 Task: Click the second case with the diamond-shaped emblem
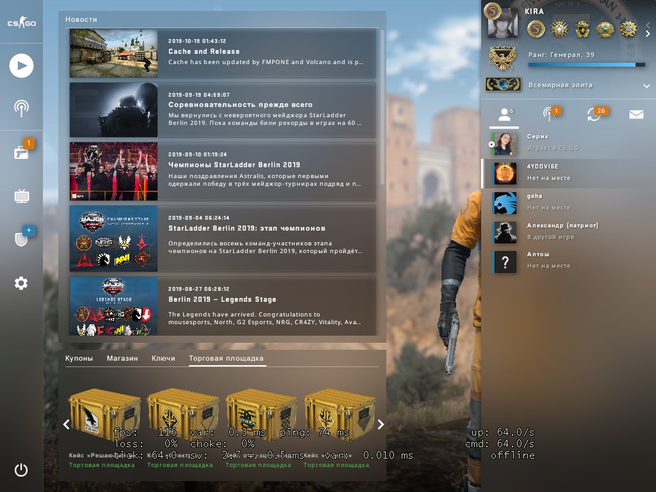183,414
